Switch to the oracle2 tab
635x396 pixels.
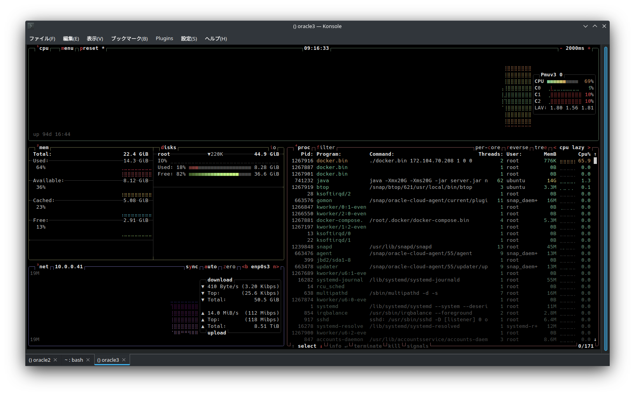point(39,360)
